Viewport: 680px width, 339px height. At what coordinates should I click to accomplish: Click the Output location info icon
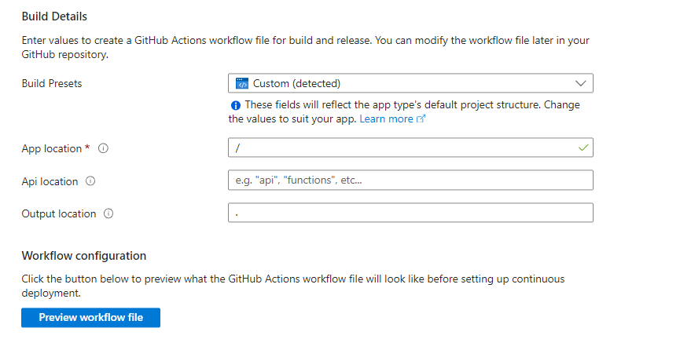tap(108, 213)
